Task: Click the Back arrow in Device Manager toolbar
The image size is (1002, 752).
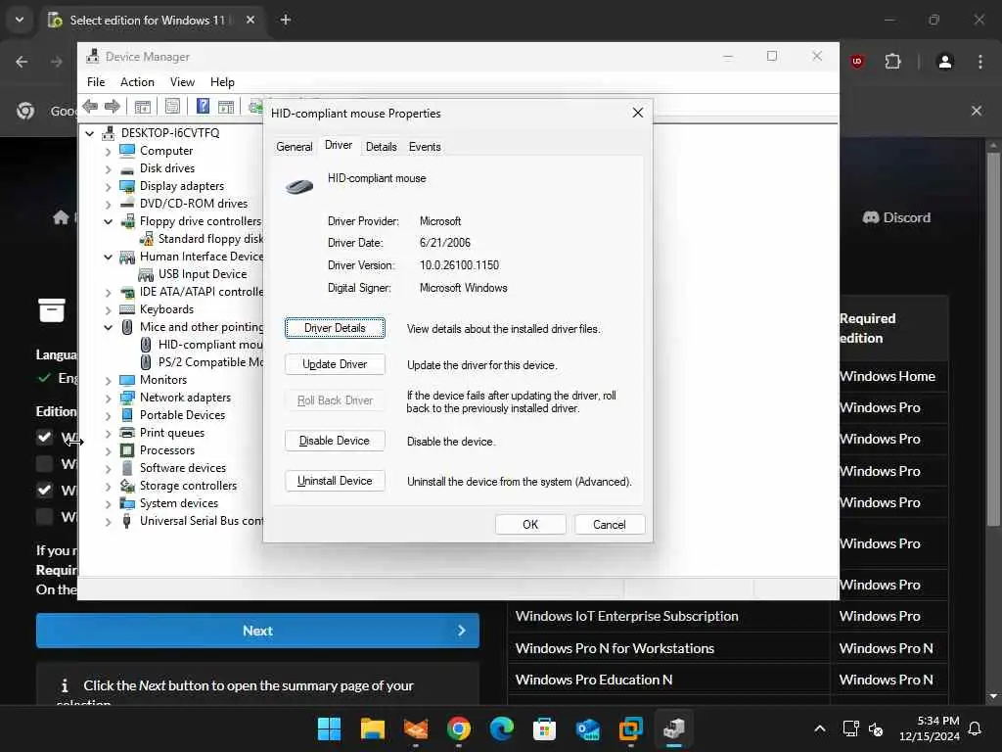Action: click(x=90, y=106)
